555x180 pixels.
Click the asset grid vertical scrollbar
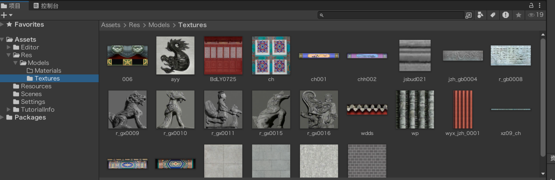[x=543, y=97]
